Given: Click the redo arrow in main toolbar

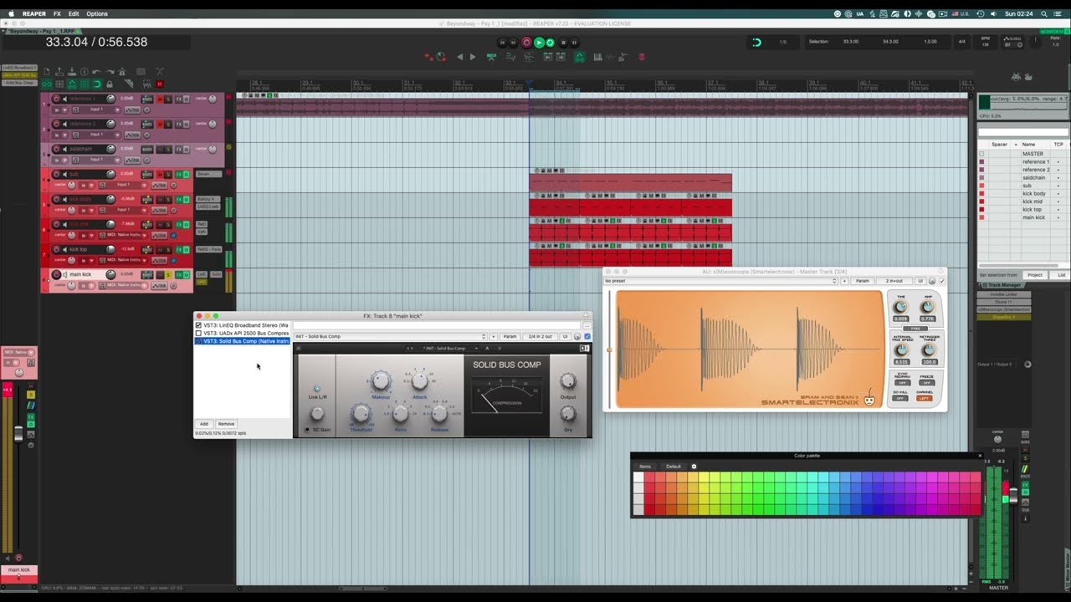Looking at the screenshot, I should pyautogui.click(x=110, y=72).
